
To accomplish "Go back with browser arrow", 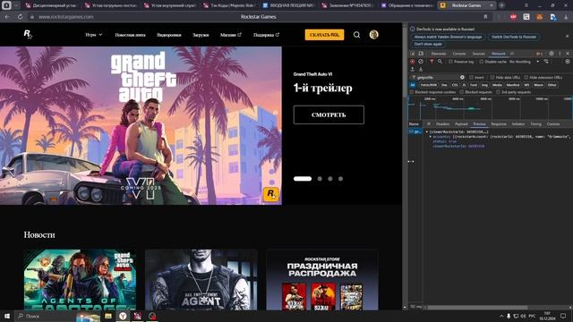I will 7,17.
